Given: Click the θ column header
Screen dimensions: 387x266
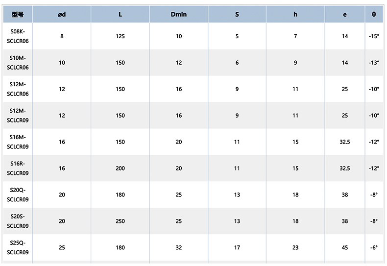Looking at the screenshot, I should tap(374, 14).
